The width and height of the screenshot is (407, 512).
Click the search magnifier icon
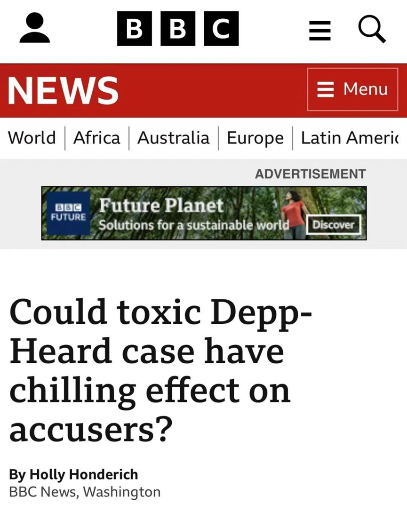[372, 29]
